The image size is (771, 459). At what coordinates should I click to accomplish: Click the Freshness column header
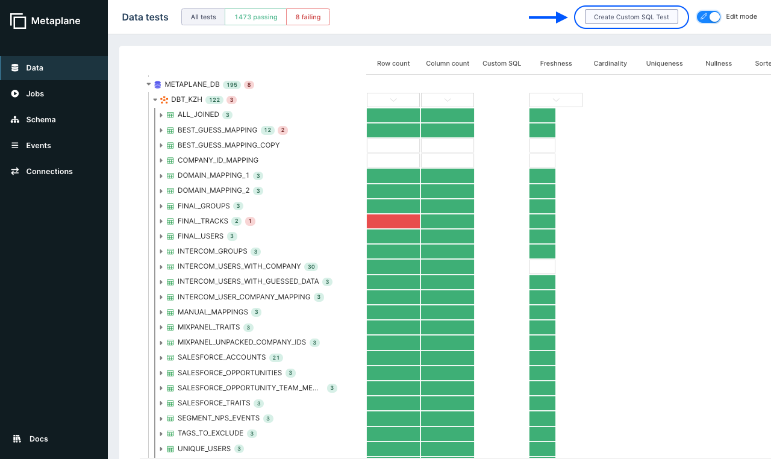click(x=556, y=63)
